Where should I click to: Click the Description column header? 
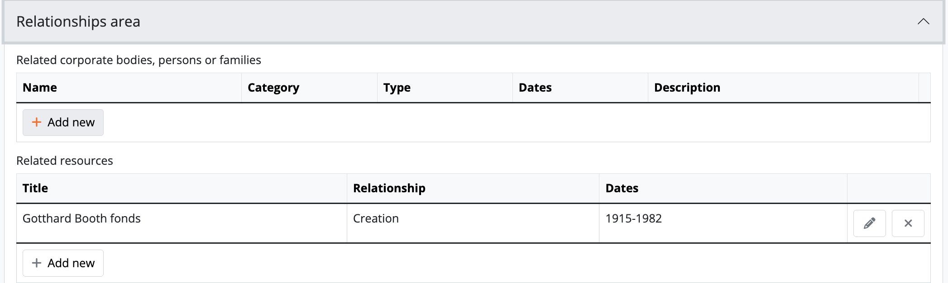point(687,88)
